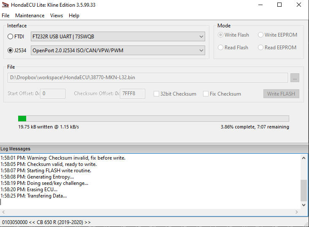Open the Maintenance menu
Screen dimensions: 309x227
[x=30, y=16]
